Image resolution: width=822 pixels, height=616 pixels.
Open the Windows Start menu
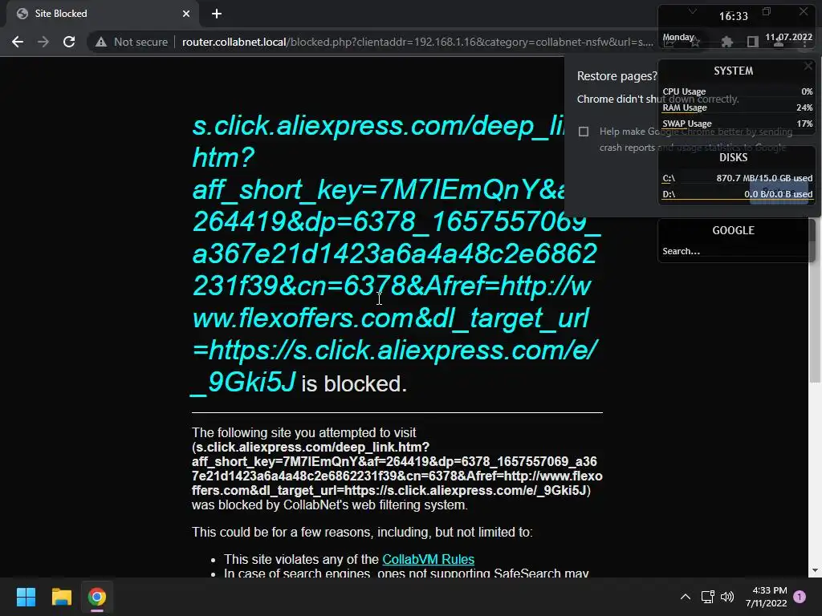[x=26, y=597]
